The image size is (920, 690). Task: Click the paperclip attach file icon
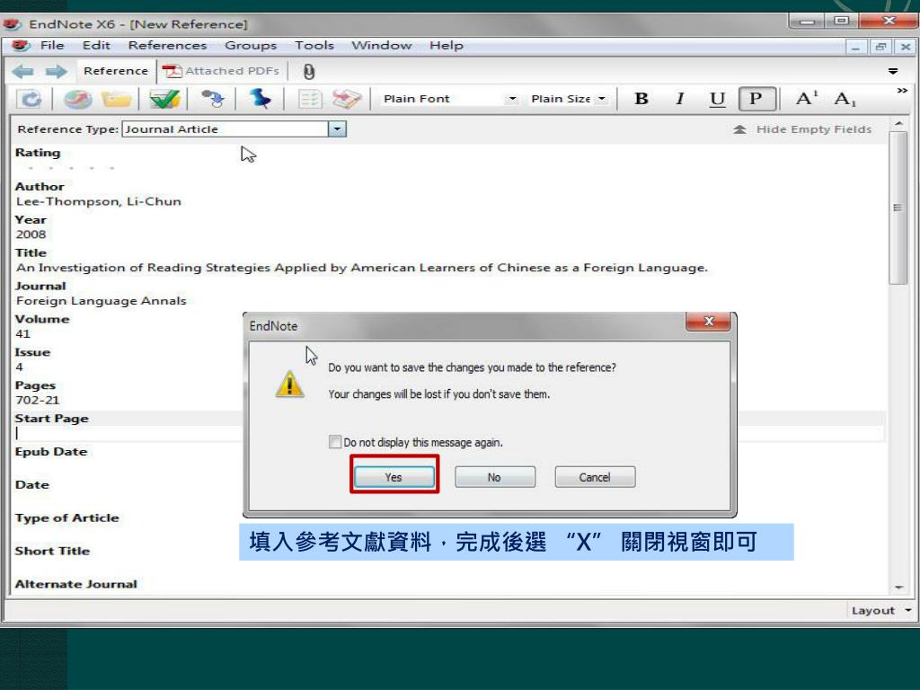pos(309,72)
